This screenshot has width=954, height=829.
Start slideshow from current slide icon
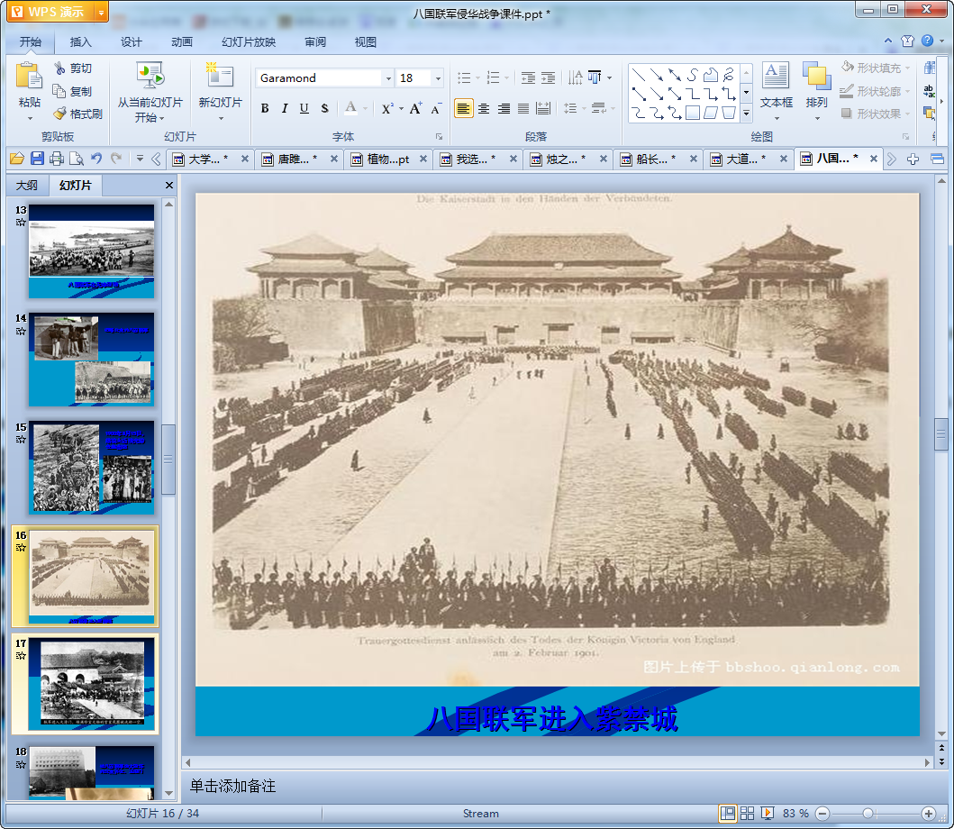150,76
